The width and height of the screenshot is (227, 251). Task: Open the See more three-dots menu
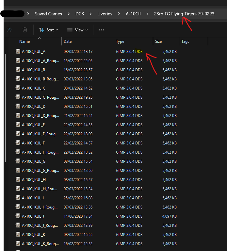101,30
